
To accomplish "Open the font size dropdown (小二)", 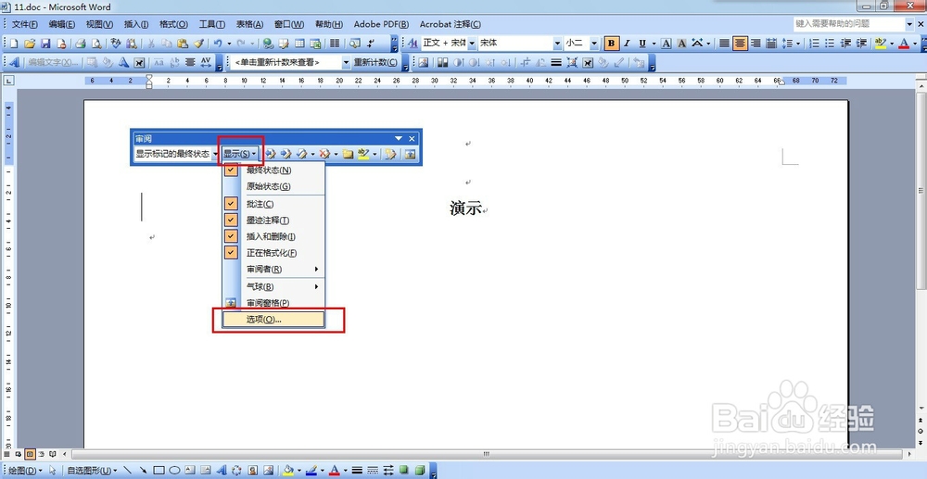I will tap(594, 44).
